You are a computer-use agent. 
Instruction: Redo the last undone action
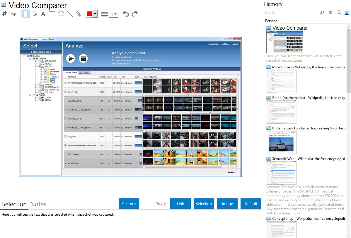(x=134, y=14)
